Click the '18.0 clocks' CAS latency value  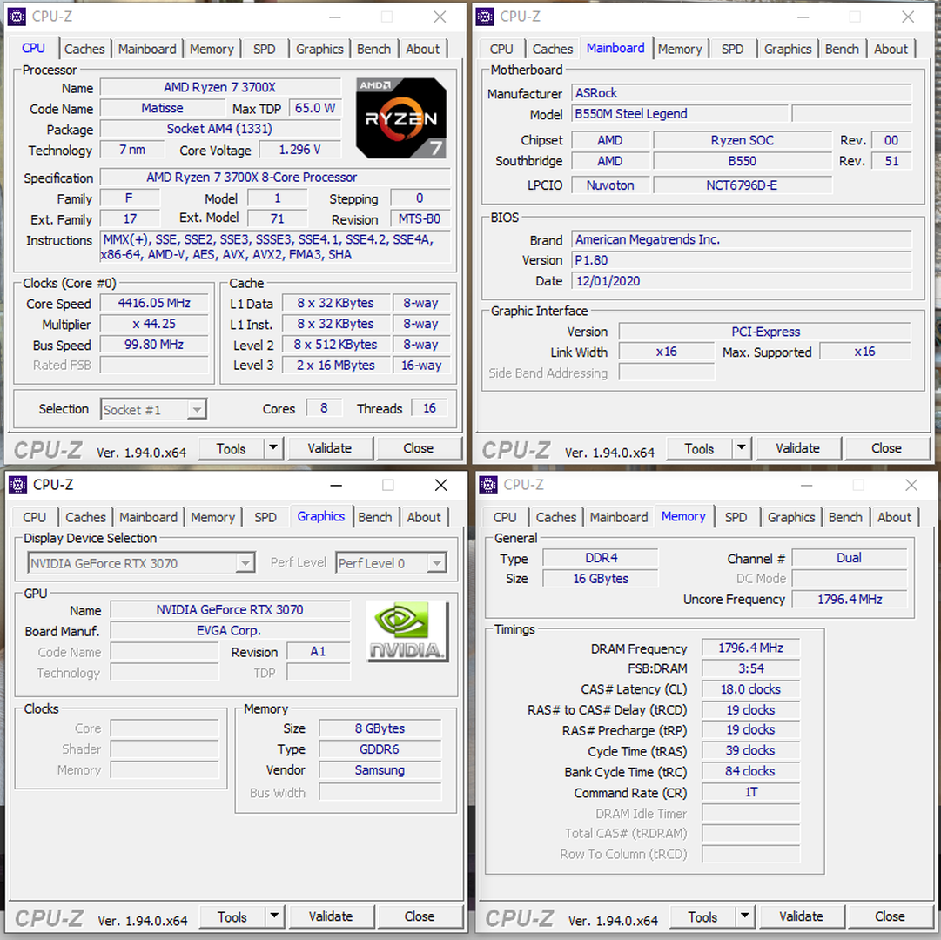click(750, 690)
